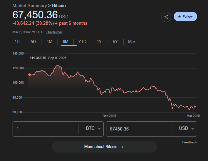208x161 pixels.
Task: Click the Feedback link
Action: (x=189, y=142)
